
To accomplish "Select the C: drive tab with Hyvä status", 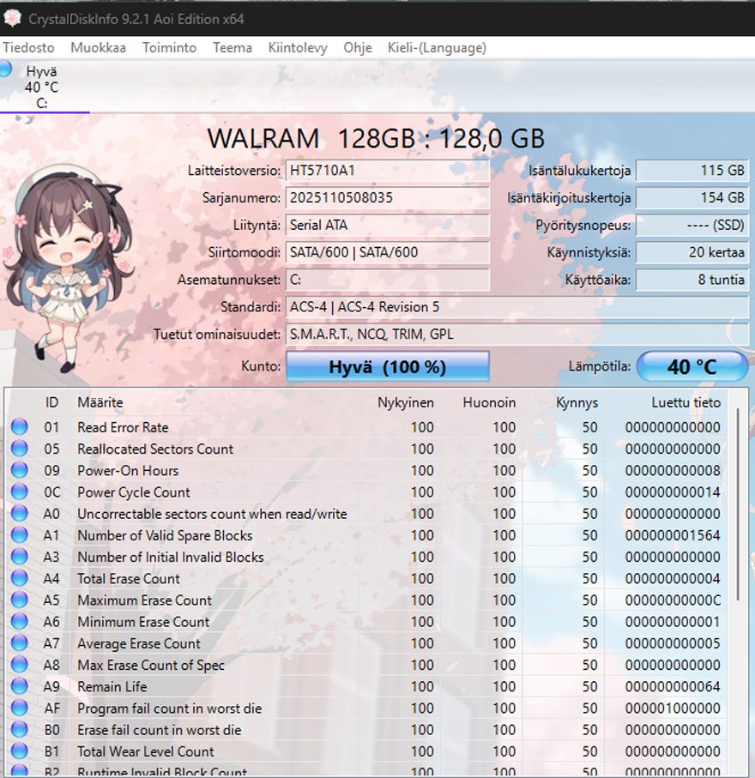I will coord(44,87).
